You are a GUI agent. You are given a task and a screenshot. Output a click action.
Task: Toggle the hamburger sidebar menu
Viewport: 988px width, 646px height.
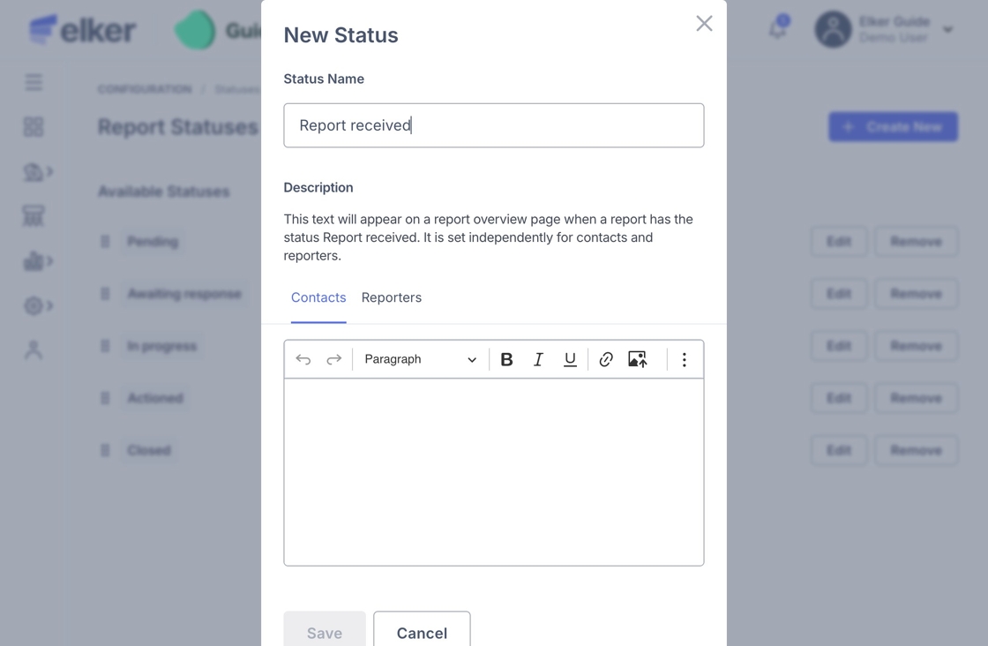pos(34,82)
